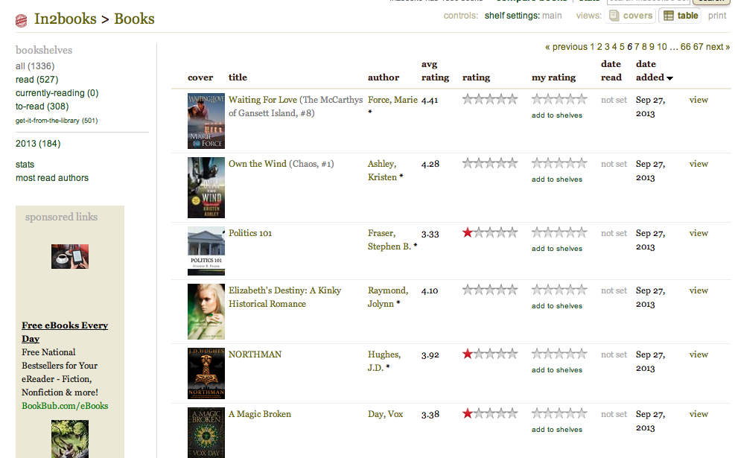Jump to page 7 in pagination
The height and width of the screenshot is (458, 735).
tap(637, 47)
